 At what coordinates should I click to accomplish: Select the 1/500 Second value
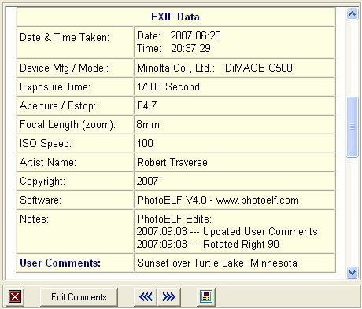[168, 86]
